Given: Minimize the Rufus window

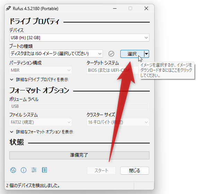Looking at the screenshot, I should [115, 9].
